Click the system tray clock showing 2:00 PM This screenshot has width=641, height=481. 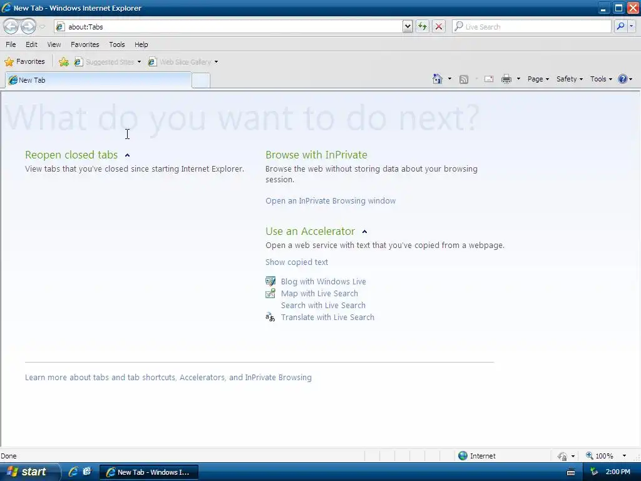coord(618,472)
